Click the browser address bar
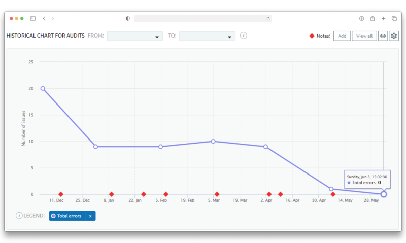The image size is (406, 243). (x=202, y=19)
